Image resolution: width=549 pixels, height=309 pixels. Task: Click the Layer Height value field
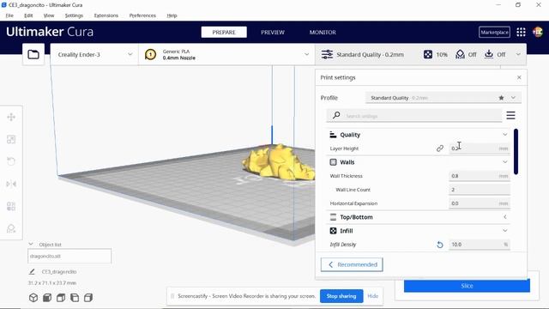coord(480,148)
